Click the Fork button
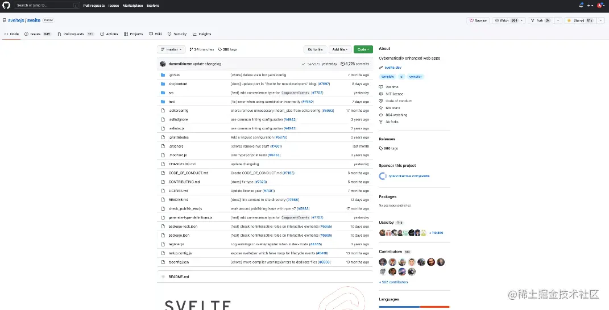Screen dimensions: 609x310 (x=540, y=20)
